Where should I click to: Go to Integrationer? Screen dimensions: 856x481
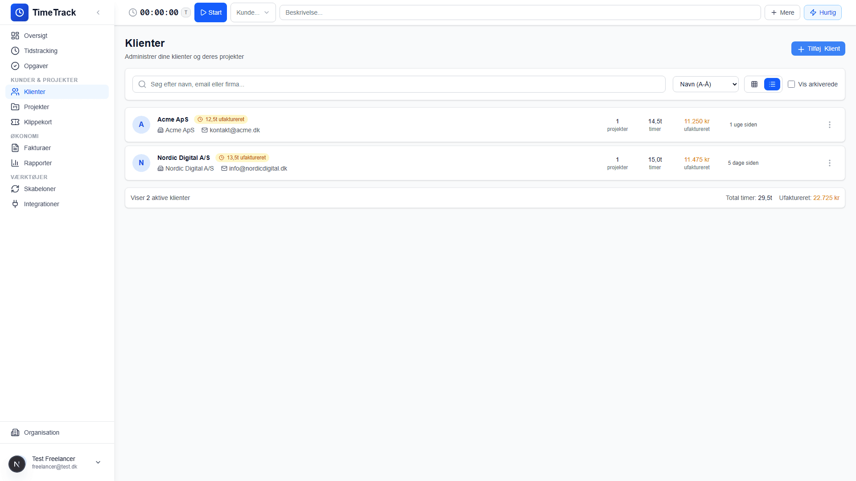[57, 204]
